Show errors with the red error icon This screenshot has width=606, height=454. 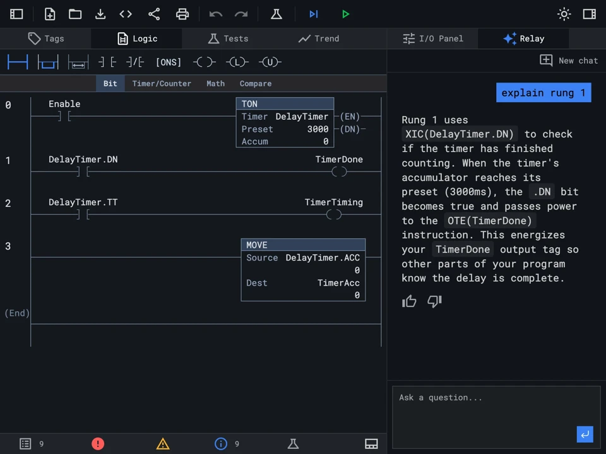pyautogui.click(x=98, y=443)
